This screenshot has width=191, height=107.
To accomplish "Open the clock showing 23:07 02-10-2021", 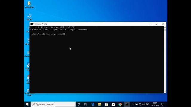I will point(155,104).
